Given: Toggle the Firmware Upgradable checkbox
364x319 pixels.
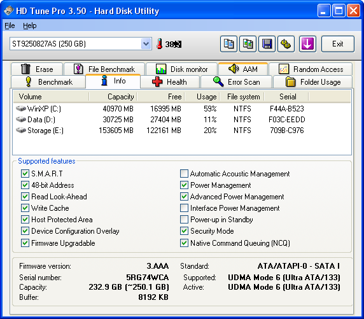Looking at the screenshot, I should click(x=25, y=243).
